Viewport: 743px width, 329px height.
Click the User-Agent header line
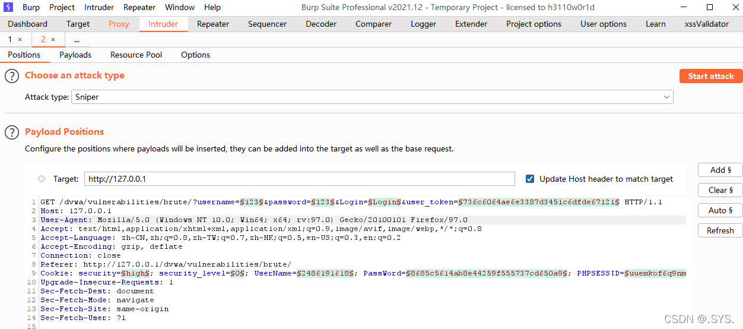[x=254, y=220]
